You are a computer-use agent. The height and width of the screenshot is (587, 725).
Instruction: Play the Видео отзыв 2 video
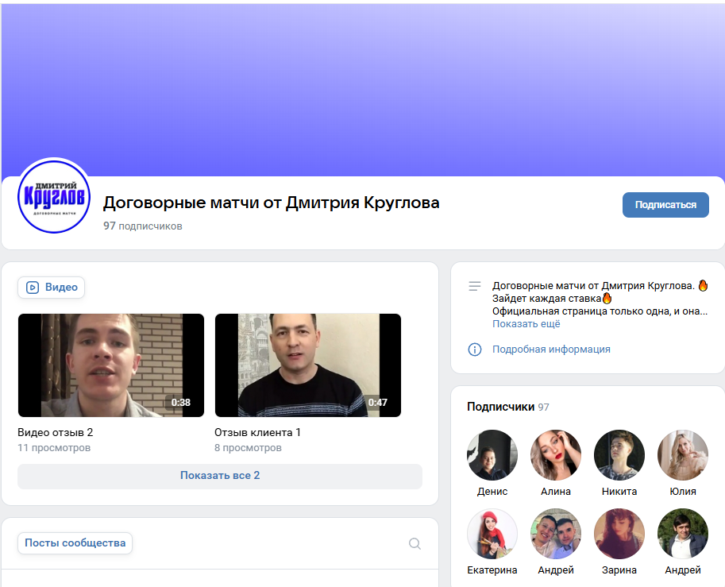click(x=110, y=365)
